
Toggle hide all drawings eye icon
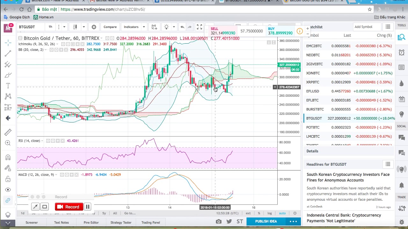(x=8, y=190)
